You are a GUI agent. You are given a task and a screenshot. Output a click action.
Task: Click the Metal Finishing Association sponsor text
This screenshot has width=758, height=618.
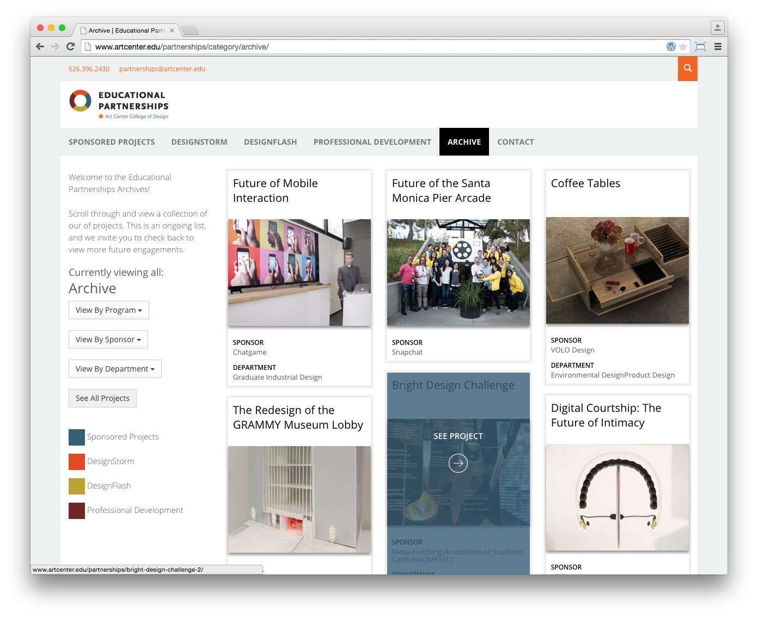(x=457, y=555)
